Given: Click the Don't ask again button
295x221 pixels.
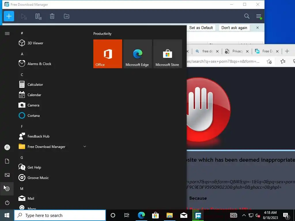Looking at the screenshot, I should pos(234,28).
